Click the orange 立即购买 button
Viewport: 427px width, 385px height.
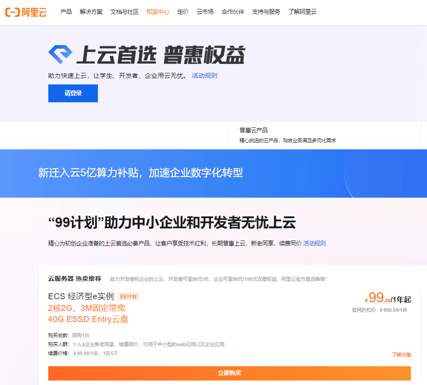click(229, 373)
